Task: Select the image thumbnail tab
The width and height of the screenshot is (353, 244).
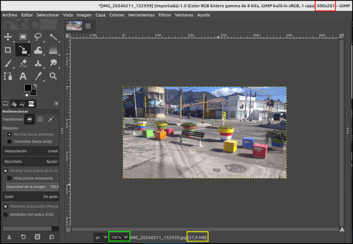Action: 74,26
